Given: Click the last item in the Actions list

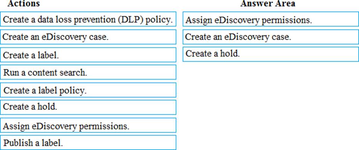Looking at the screenshot, I should click(x=88, y=142).
